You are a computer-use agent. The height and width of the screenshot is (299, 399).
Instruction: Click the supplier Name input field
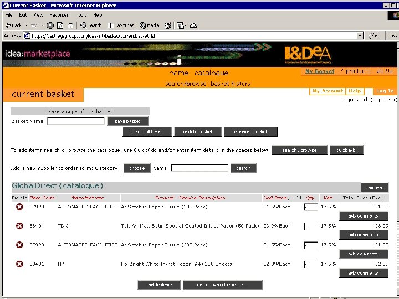click(199, 168)
